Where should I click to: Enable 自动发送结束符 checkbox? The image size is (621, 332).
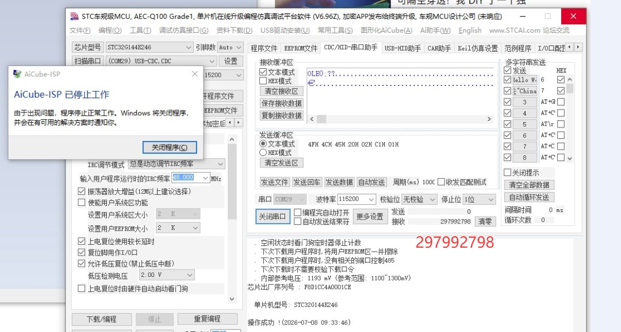298,221
